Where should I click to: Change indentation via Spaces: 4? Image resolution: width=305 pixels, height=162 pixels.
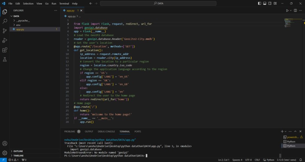click(x=237, y=160)
